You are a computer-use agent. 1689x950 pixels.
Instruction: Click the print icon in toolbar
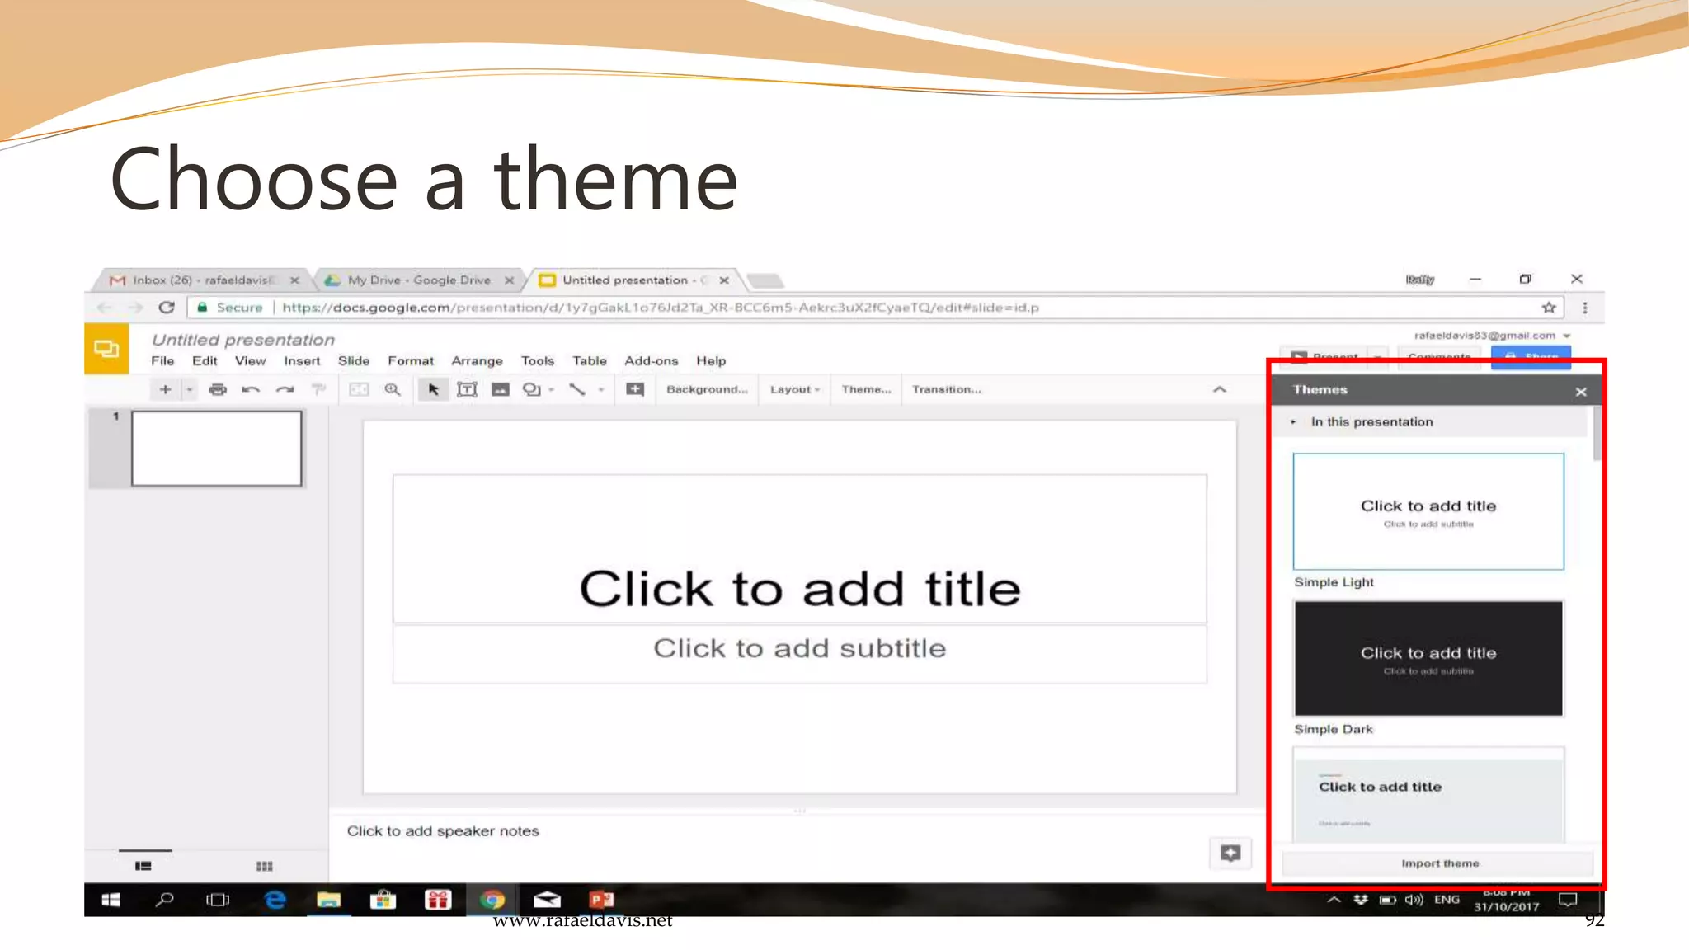(218, 389)
